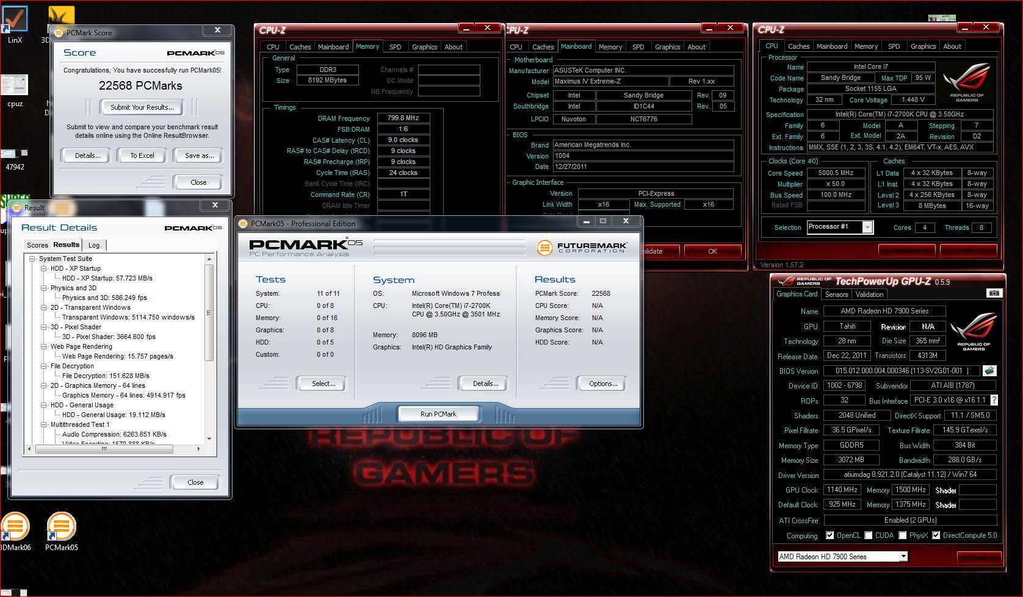Viewport: 1023px width, 597px height.
Task: Collapse the Multithreaded Test 1 node
Action: click(x=44, y=424)
